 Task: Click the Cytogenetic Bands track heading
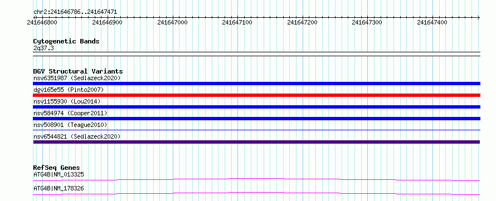(x=66, y=41)
